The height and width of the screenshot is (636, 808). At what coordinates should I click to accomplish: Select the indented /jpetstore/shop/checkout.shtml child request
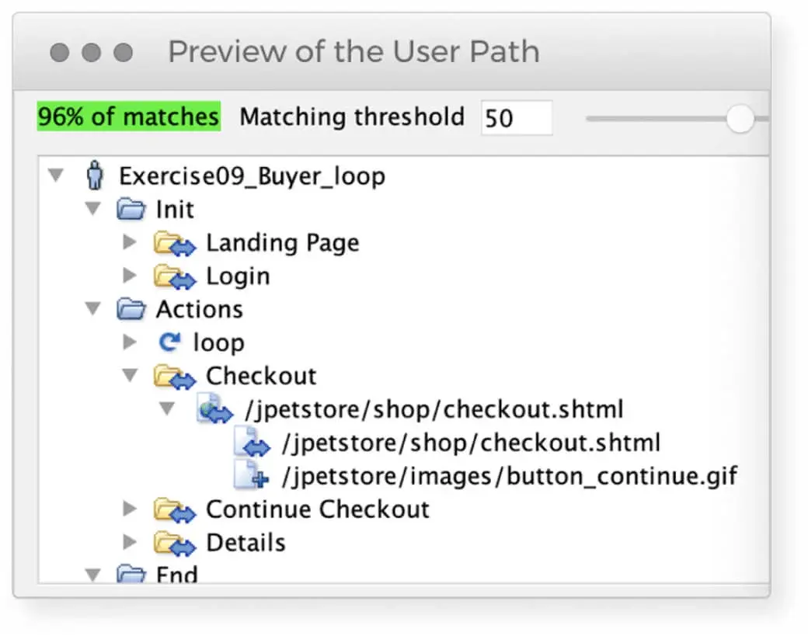[x=471, y=443]
